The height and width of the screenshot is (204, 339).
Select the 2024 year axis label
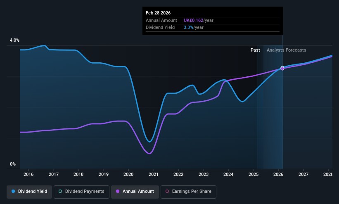click(228, 175)
